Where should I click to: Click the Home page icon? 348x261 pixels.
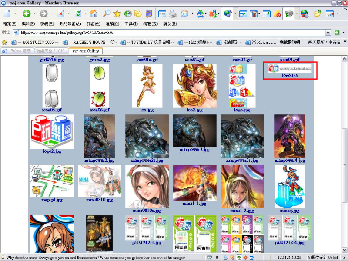93,13
